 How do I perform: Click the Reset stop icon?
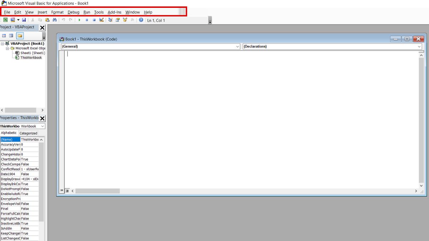coord(94,20)
